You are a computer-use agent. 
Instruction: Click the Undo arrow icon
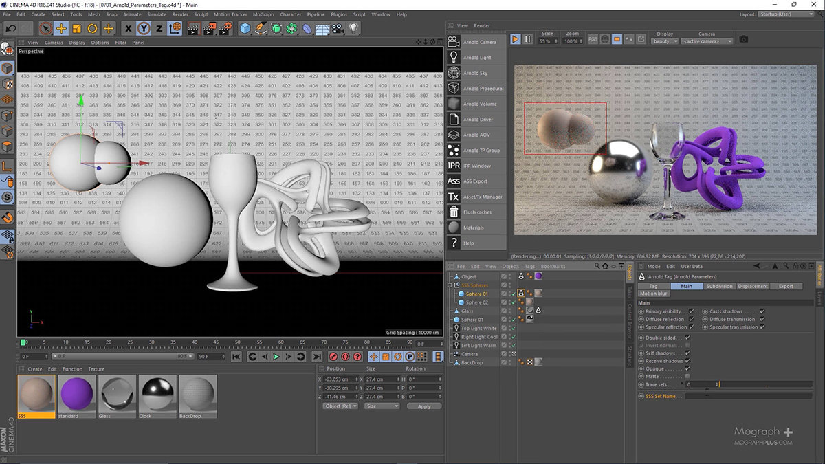click(10, 28)
